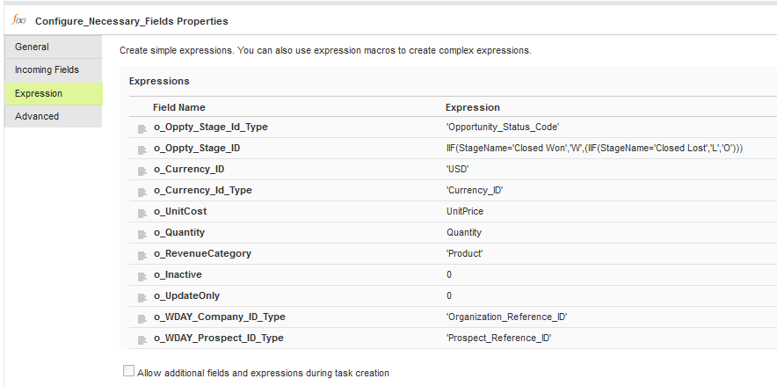Select the Expression tab
The height and width of the screenshot is (386, 777).
[x=53, y=93]
